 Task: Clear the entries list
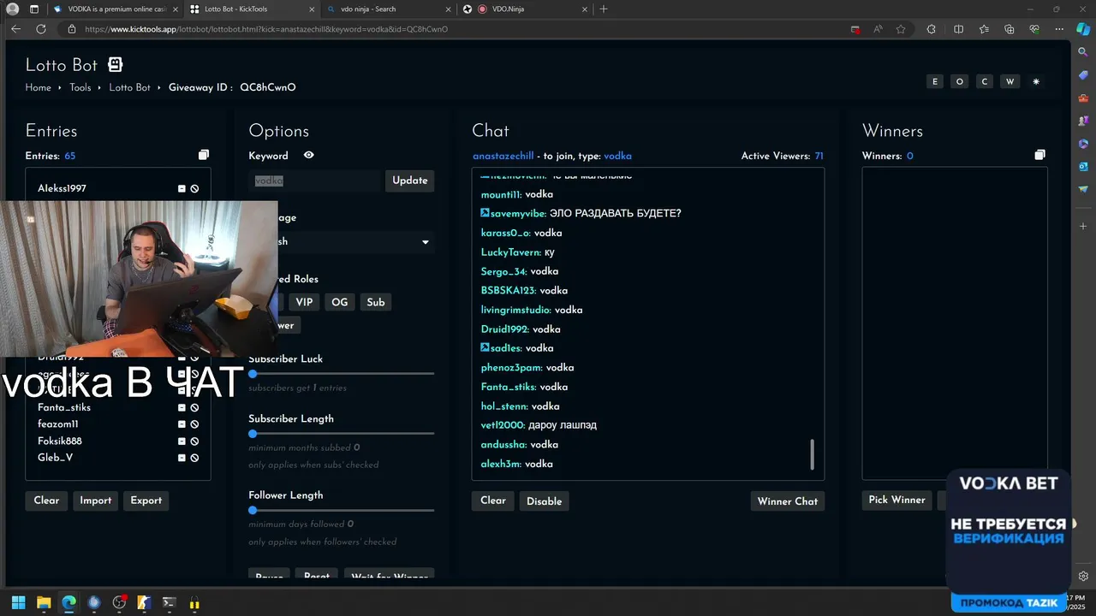(46, 500)
